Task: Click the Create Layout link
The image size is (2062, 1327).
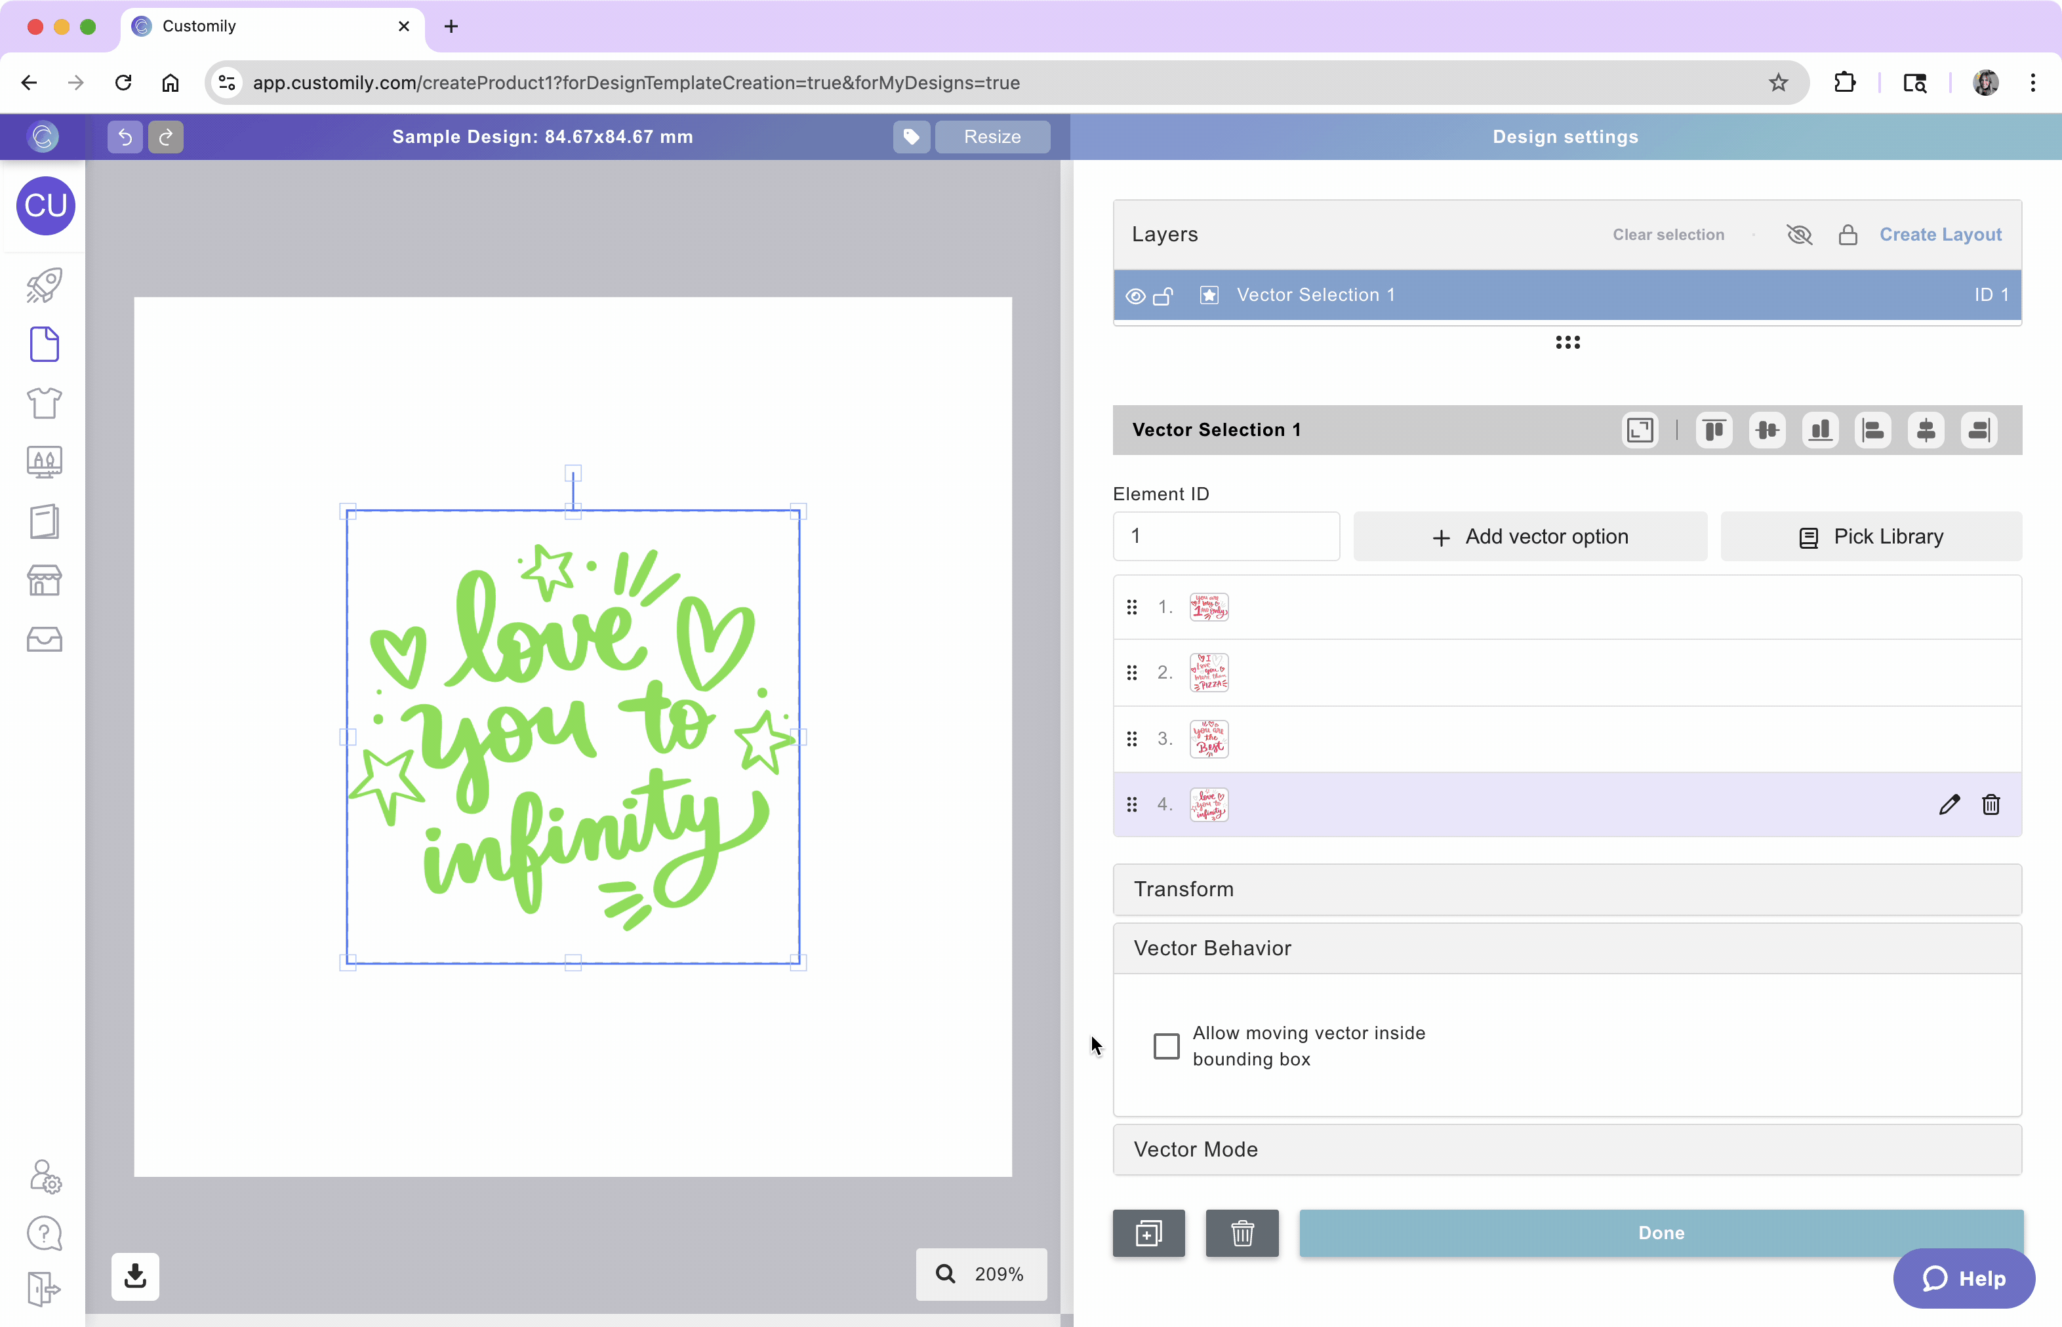Action: point(1939,234)
